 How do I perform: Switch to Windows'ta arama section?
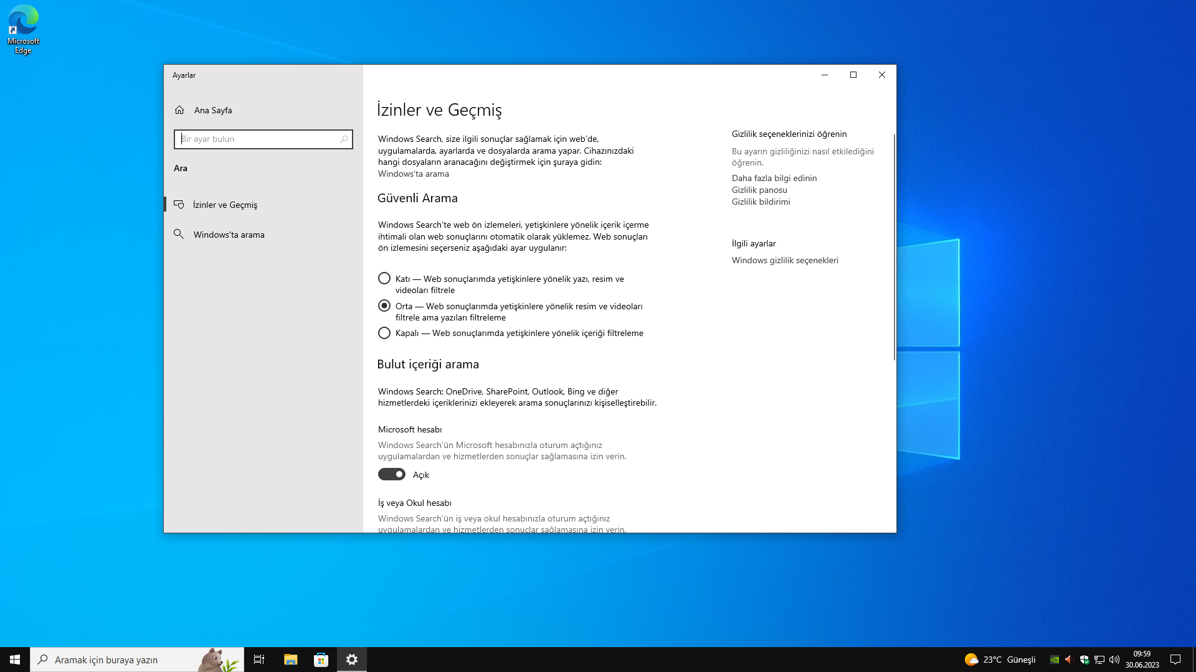(229, 235)
